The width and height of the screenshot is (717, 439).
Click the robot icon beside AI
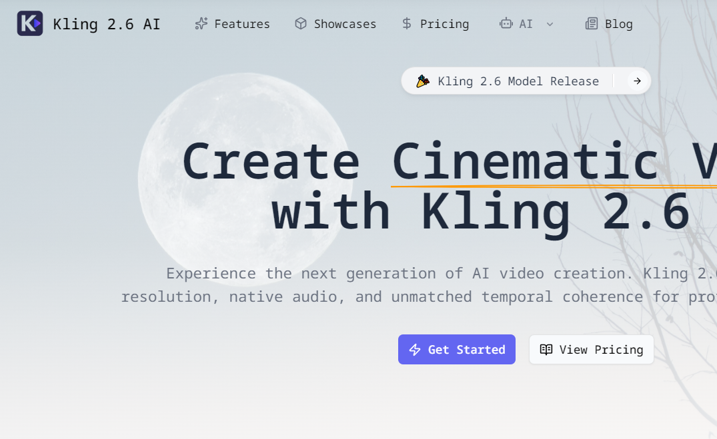coord(505,23)
